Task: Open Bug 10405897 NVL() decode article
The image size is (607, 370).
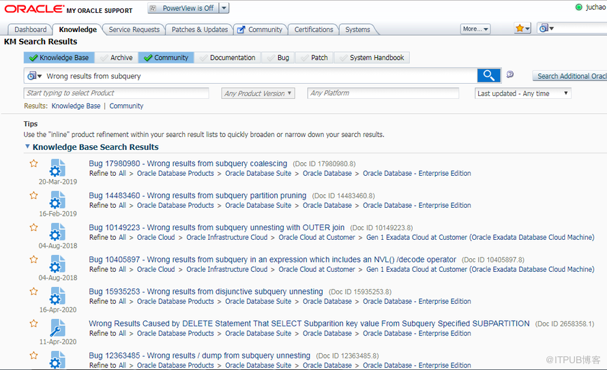Action: 273,260
